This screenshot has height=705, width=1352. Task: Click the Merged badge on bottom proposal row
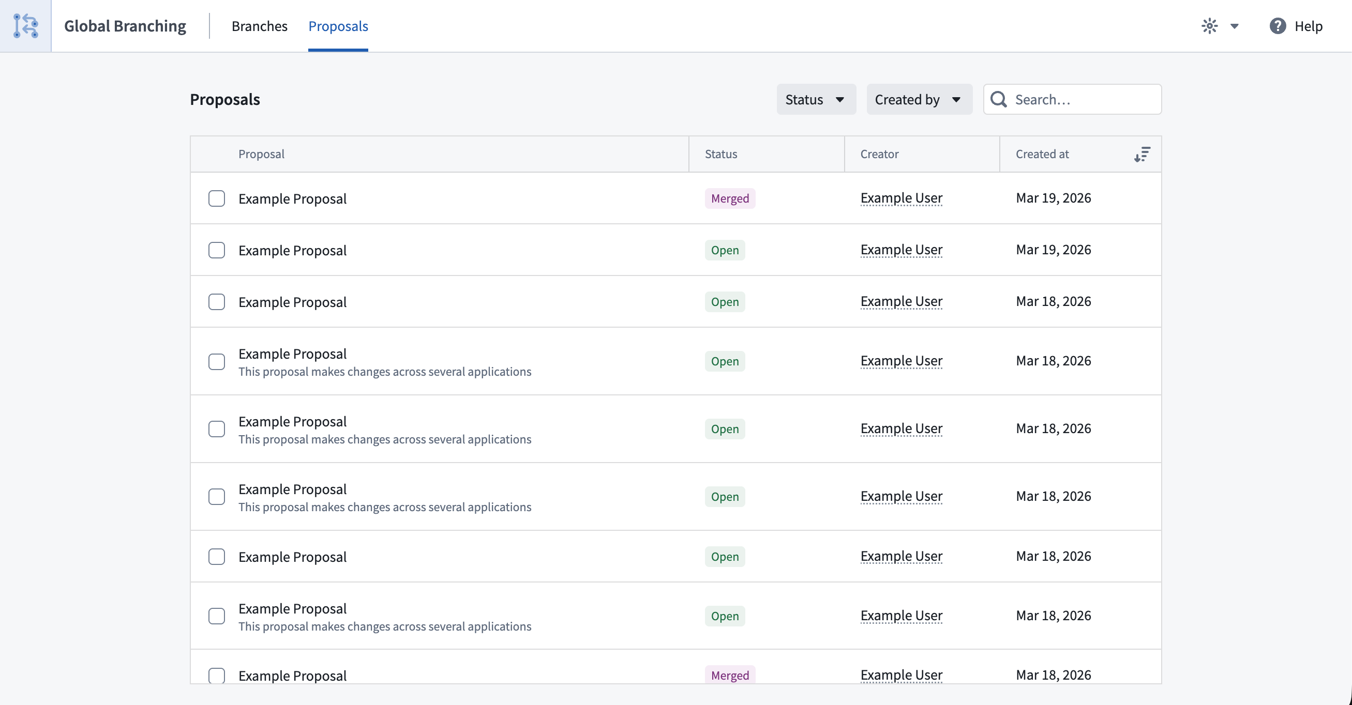coord(730,676)
